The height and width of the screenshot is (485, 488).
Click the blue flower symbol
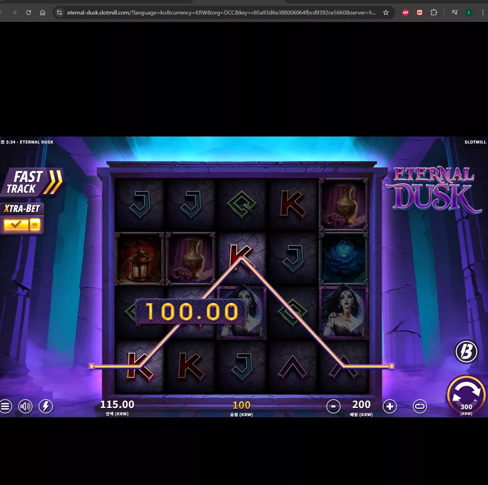(x=344, y=259)
